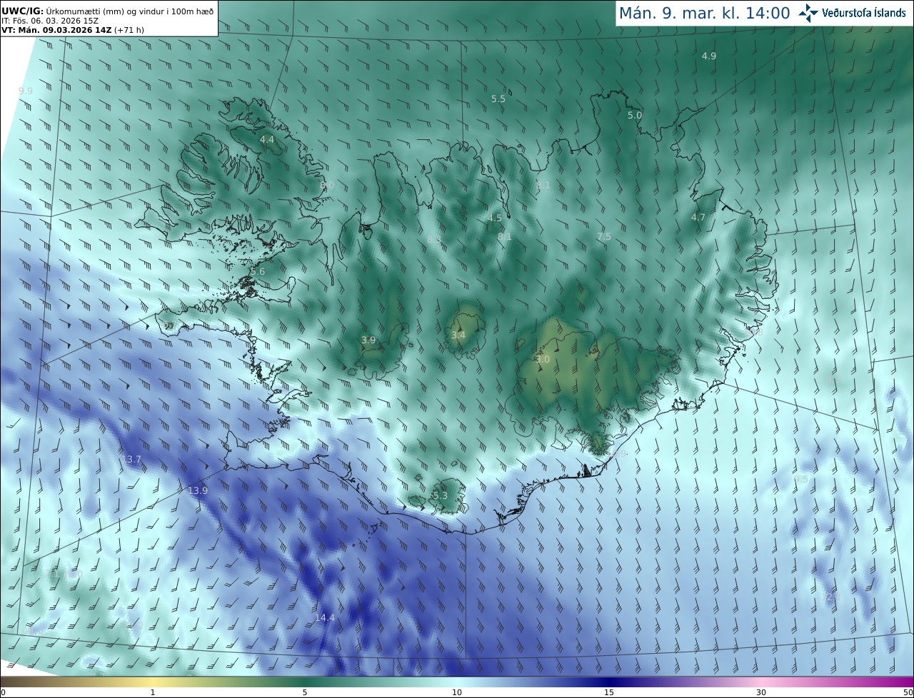The height and width of the screenshot is (698, 914).
Task: Click the colorbar tick label 5
Action: [x=305, y=692]
